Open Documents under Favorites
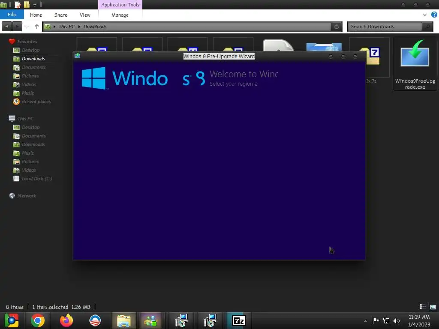This screenshot has height=329, width=439. pos(29,67)
